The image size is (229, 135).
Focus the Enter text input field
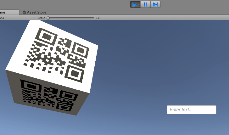click(192, 110)
